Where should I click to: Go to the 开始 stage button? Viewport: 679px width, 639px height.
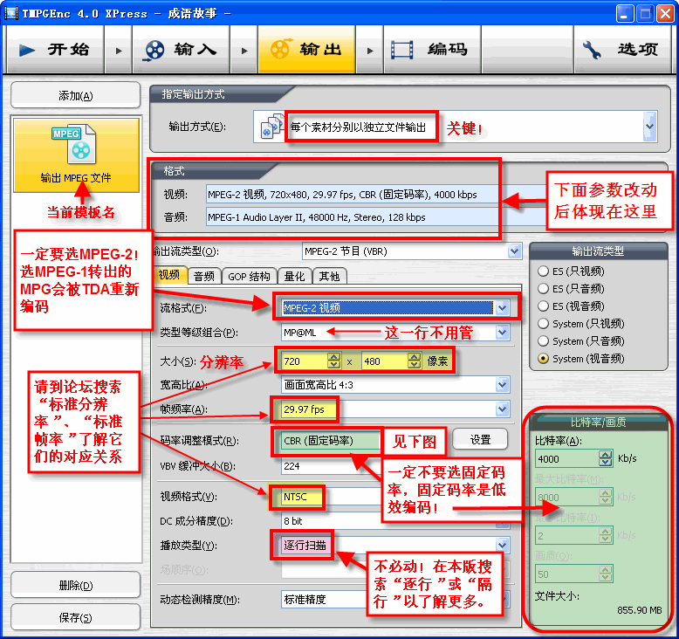(55, 50)
